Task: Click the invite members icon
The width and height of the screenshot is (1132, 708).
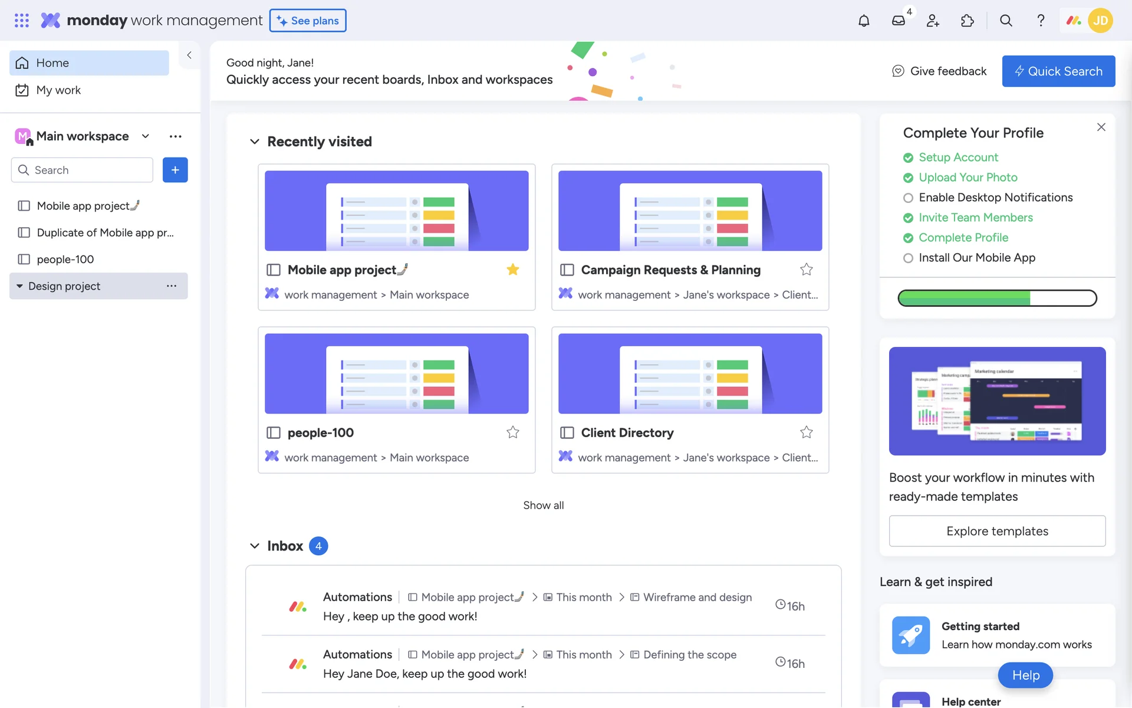Action: (933, 21)
